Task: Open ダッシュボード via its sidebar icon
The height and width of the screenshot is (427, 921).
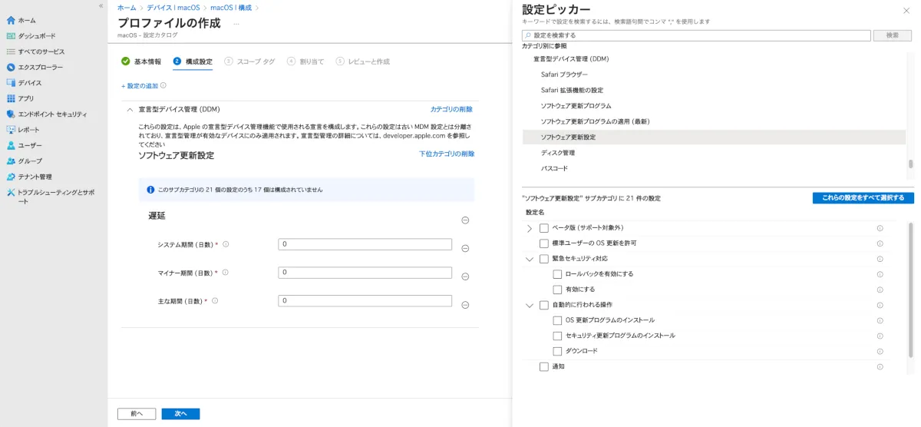Action: (x=11, y=36)
